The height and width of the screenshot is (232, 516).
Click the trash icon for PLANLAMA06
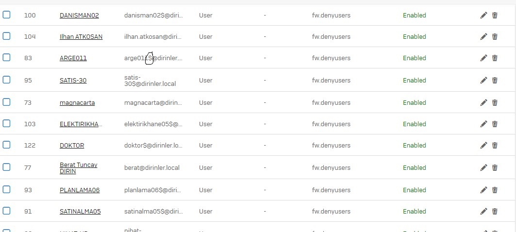coord(495,190)
